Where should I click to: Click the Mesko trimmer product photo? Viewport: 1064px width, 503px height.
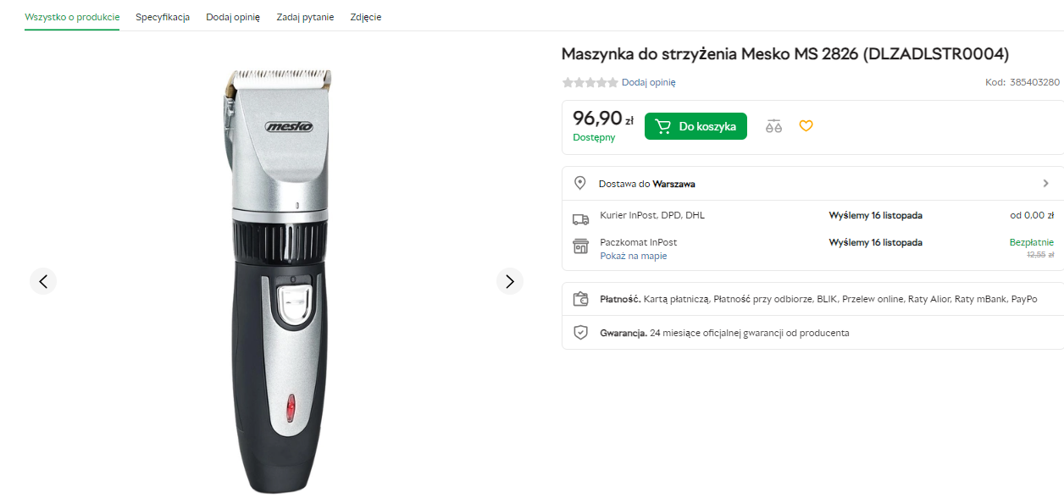[x=277, y=279]
